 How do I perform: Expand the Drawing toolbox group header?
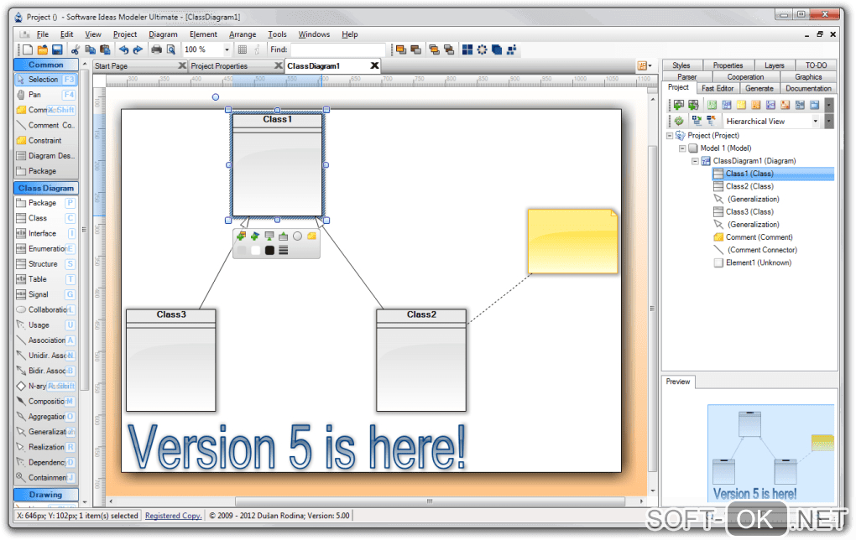(x=46, y=494)
